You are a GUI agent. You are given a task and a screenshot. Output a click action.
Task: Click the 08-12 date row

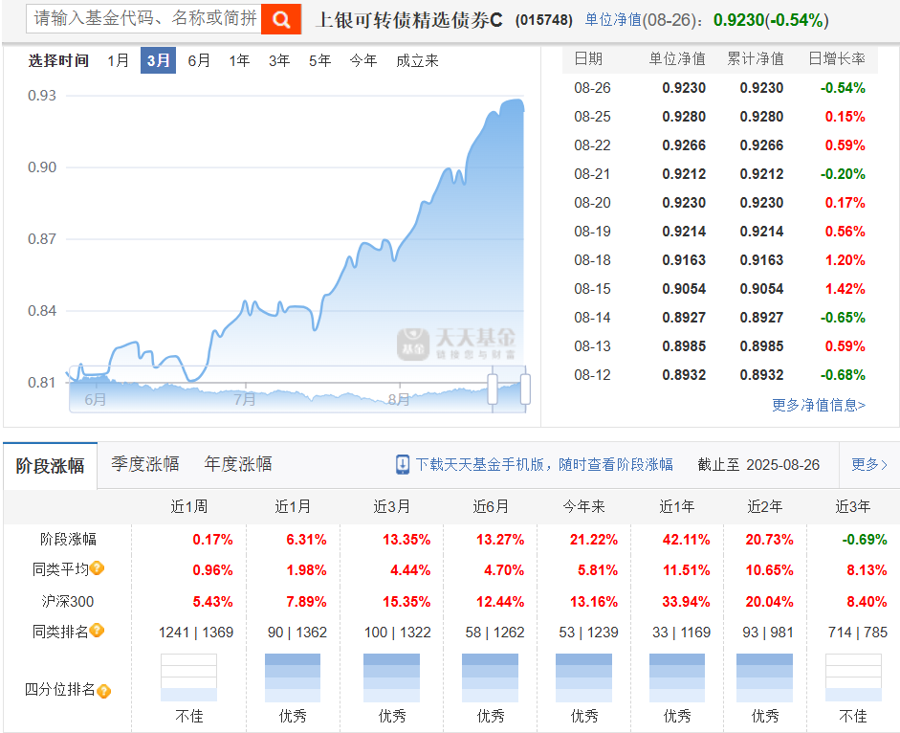tap(720, 375)
